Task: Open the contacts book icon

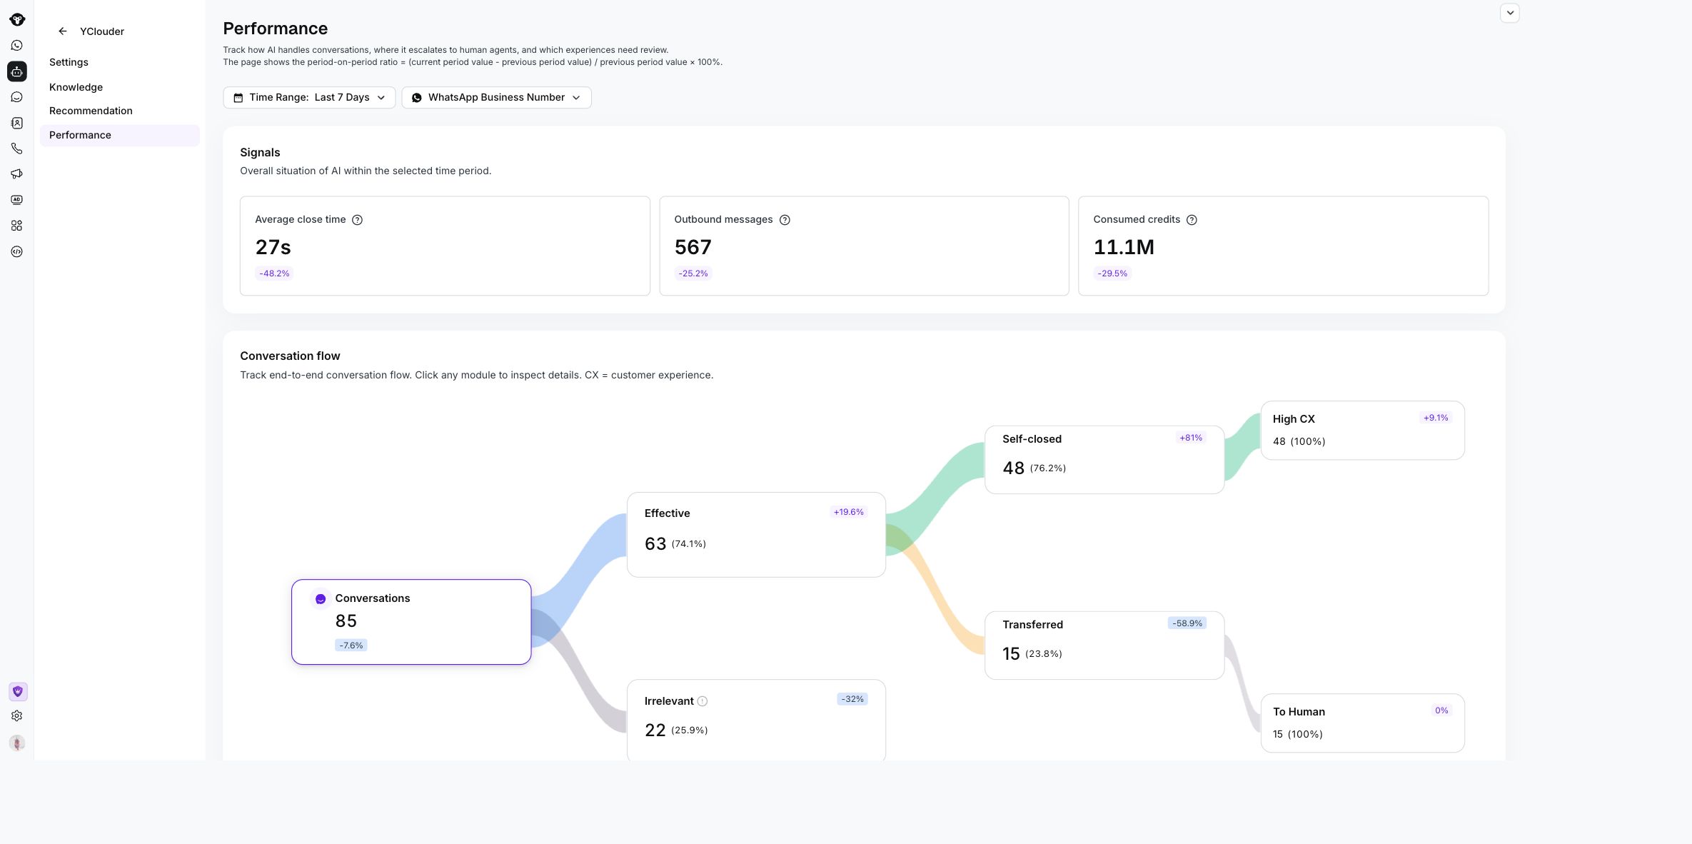Action: [17, 123]
